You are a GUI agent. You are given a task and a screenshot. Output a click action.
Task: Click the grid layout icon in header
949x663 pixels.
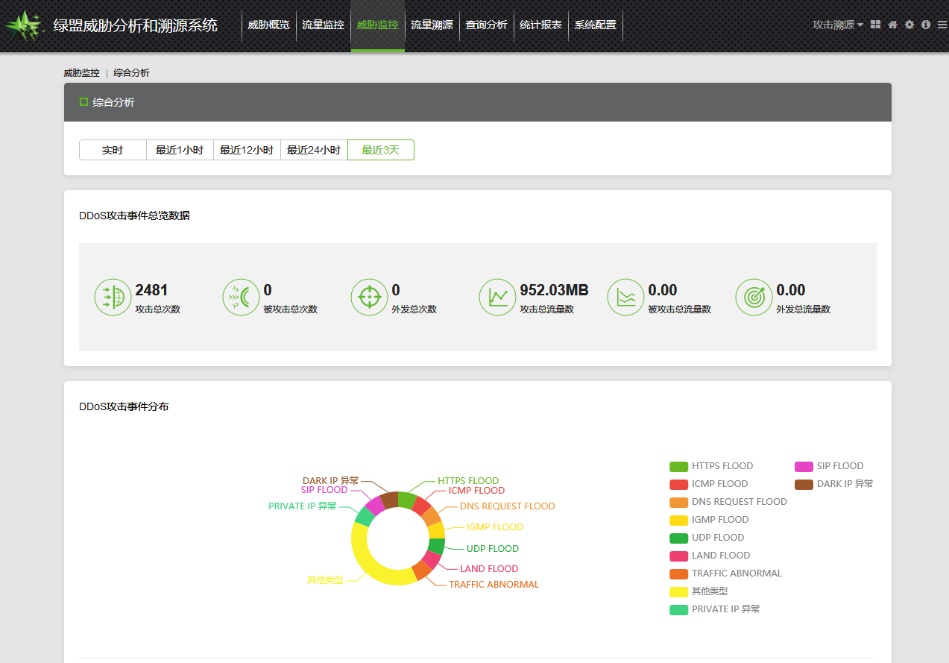tap(876, 25)
